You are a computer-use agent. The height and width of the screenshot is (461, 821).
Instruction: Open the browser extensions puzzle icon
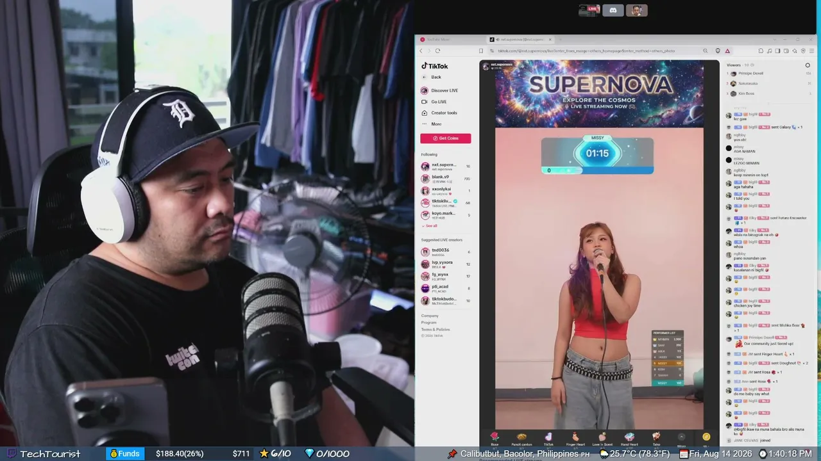pyautogui.click(x=761, y=51)
